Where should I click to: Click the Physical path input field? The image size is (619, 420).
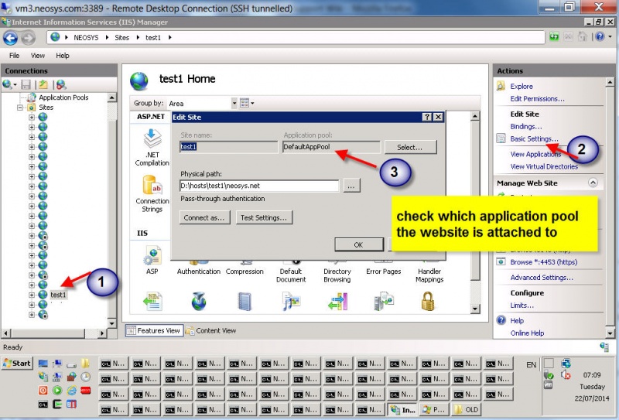click(259, 186)
